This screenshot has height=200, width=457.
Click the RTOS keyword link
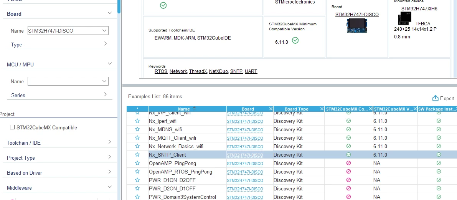pyautogui.click(x=161, y=71)
